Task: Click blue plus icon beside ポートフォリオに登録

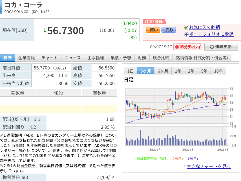Action: pyautogui.click(x=186, y=34)
